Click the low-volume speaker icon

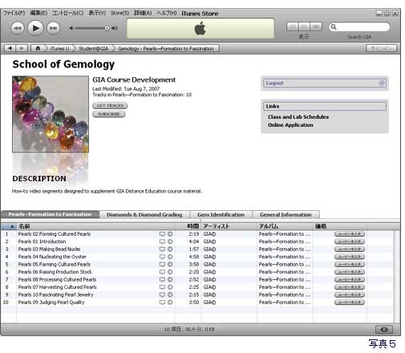(71, 28)
